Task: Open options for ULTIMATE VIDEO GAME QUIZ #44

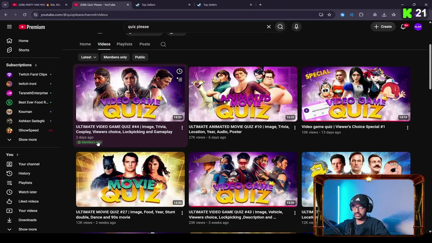Action: click(x=182, y=128)
